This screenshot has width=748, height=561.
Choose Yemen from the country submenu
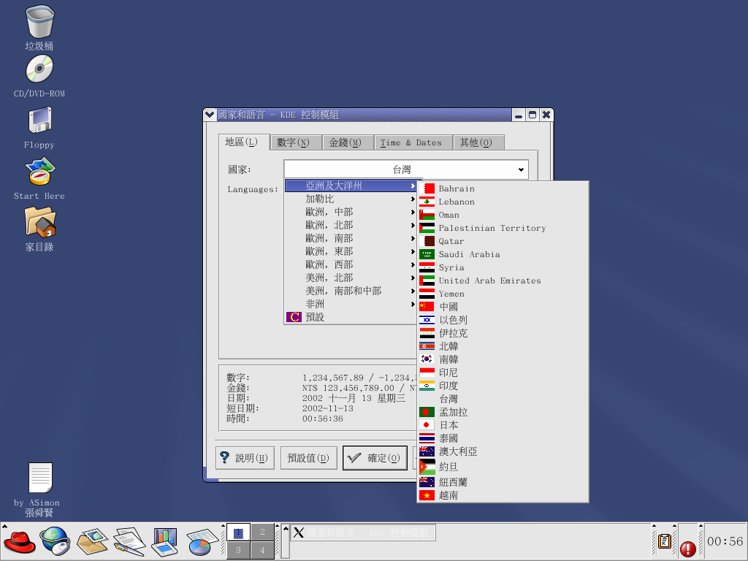(x=503, y=294)
